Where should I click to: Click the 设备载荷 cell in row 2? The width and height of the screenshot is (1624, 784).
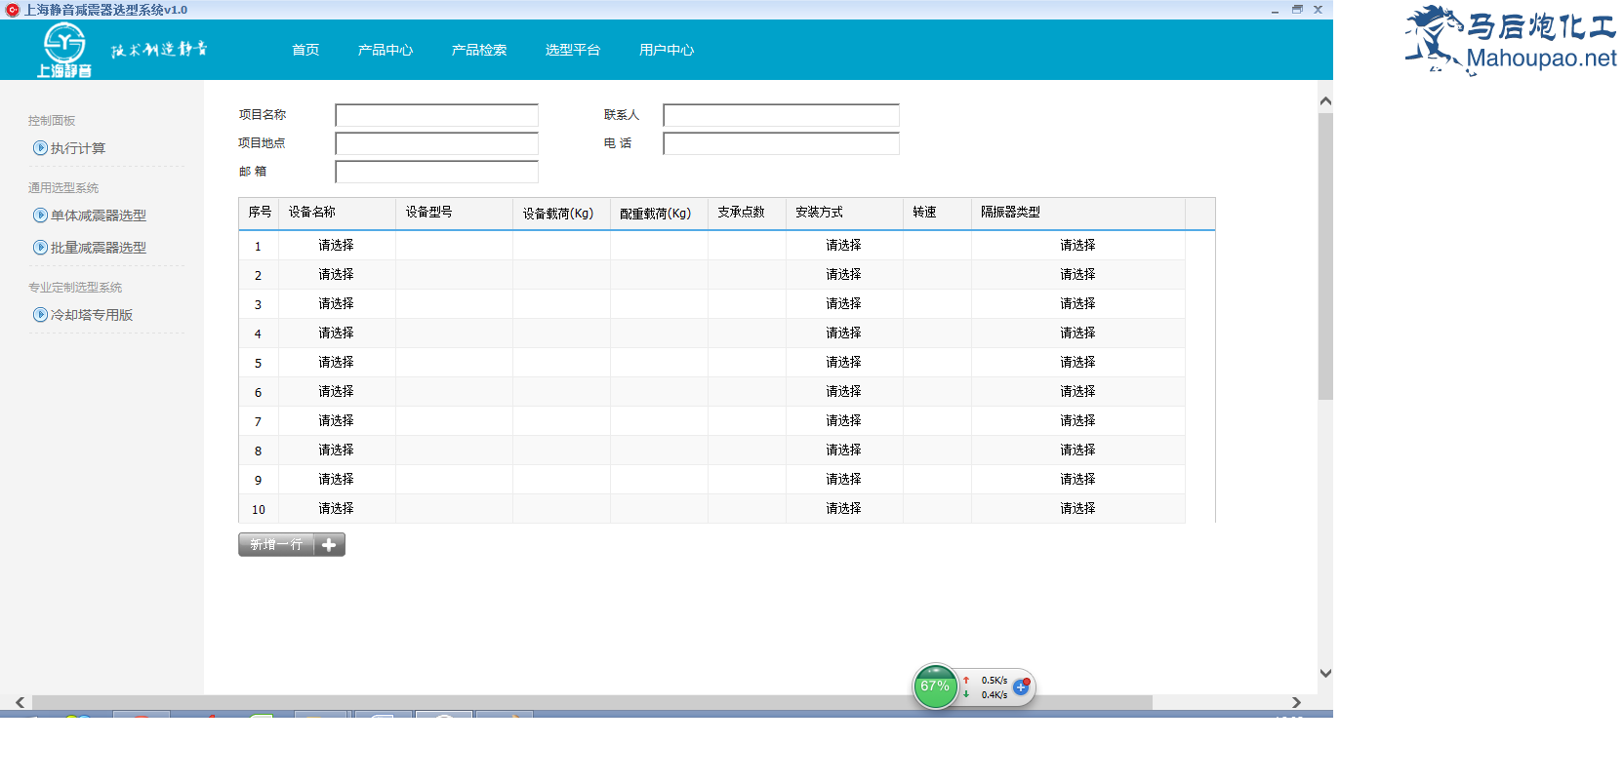click(561, 275)
